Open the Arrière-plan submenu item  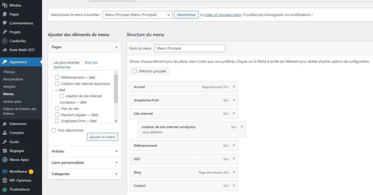click(12, 101)
